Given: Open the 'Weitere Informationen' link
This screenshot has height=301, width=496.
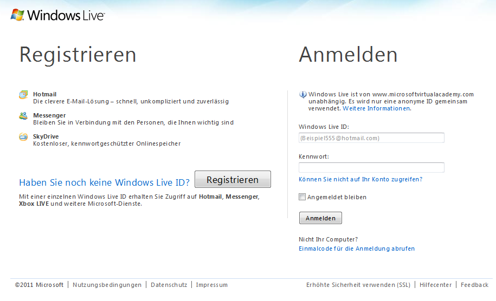Looking at the screenshot, I should (377, 108).
